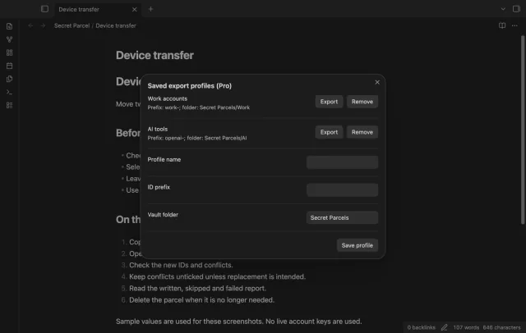Click the Work accounts profile name

tap(168, 98)
